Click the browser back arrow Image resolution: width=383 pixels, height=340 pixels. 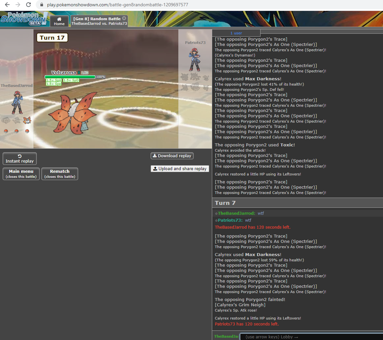7,5
